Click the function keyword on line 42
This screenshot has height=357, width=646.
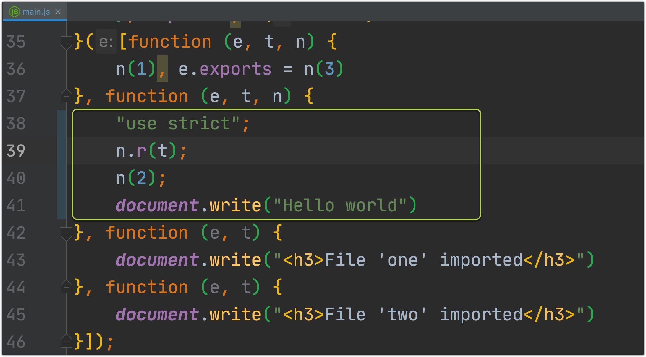[147, 233]
